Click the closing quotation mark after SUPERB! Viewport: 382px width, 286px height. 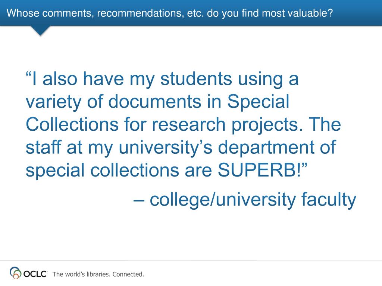click(x=304, y=165)
